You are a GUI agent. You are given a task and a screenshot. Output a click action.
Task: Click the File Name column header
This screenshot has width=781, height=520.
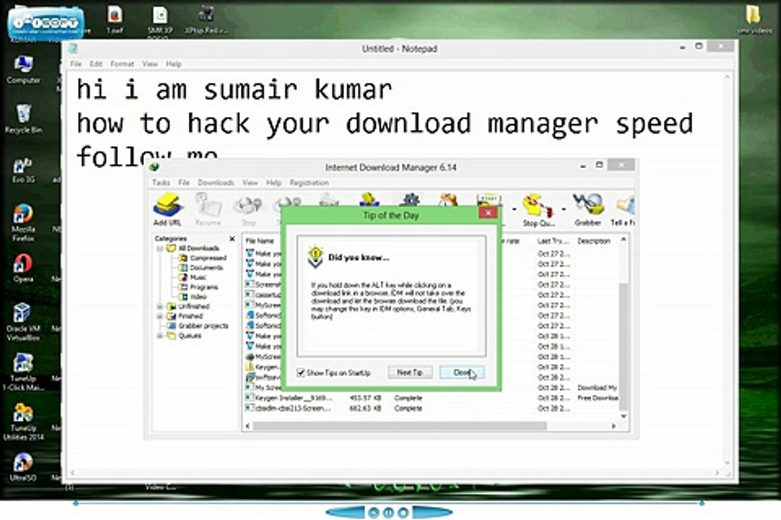[x=260, y=240]
